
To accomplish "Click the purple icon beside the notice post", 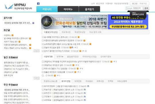I will point(33,23).
